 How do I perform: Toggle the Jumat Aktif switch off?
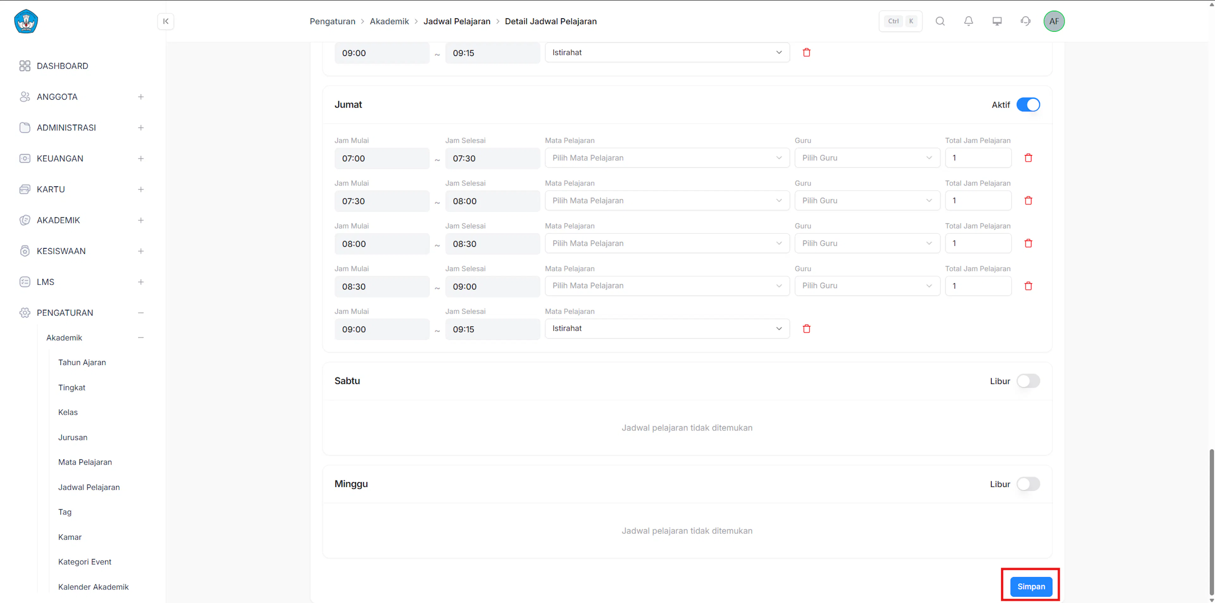point(1028,105)
